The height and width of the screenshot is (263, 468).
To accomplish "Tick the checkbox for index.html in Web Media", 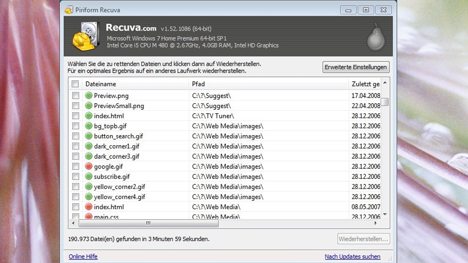I will (x=75, y=207).
